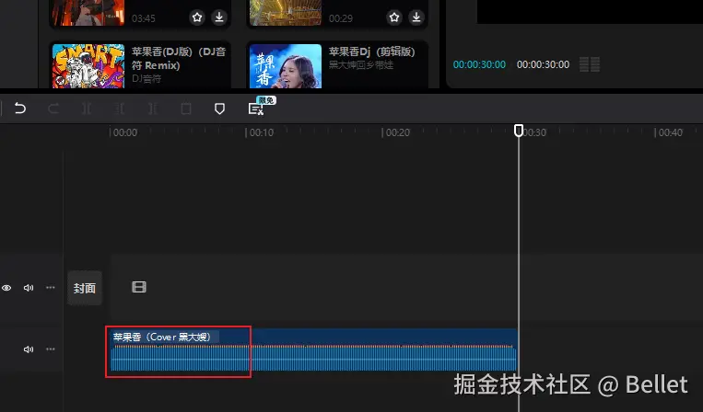This screenshot has width=703, height=412.
Task: Click the delete clip icon
Action: 186,109
